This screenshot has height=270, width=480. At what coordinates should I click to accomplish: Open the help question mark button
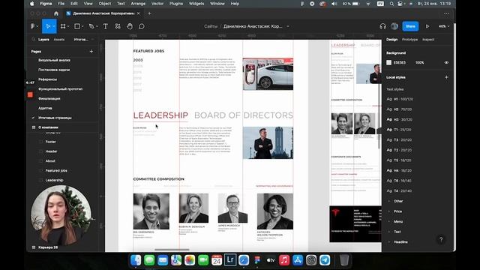click(441, 239)
